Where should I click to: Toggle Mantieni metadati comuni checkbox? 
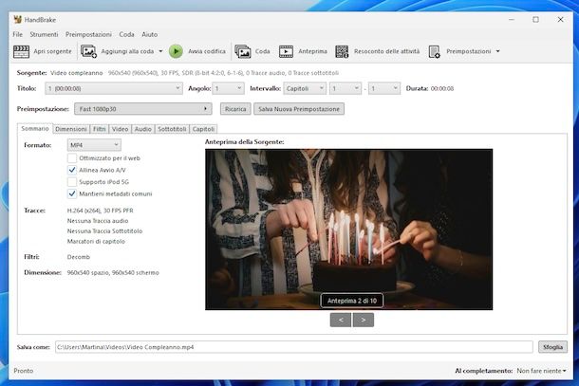point(72,193)
